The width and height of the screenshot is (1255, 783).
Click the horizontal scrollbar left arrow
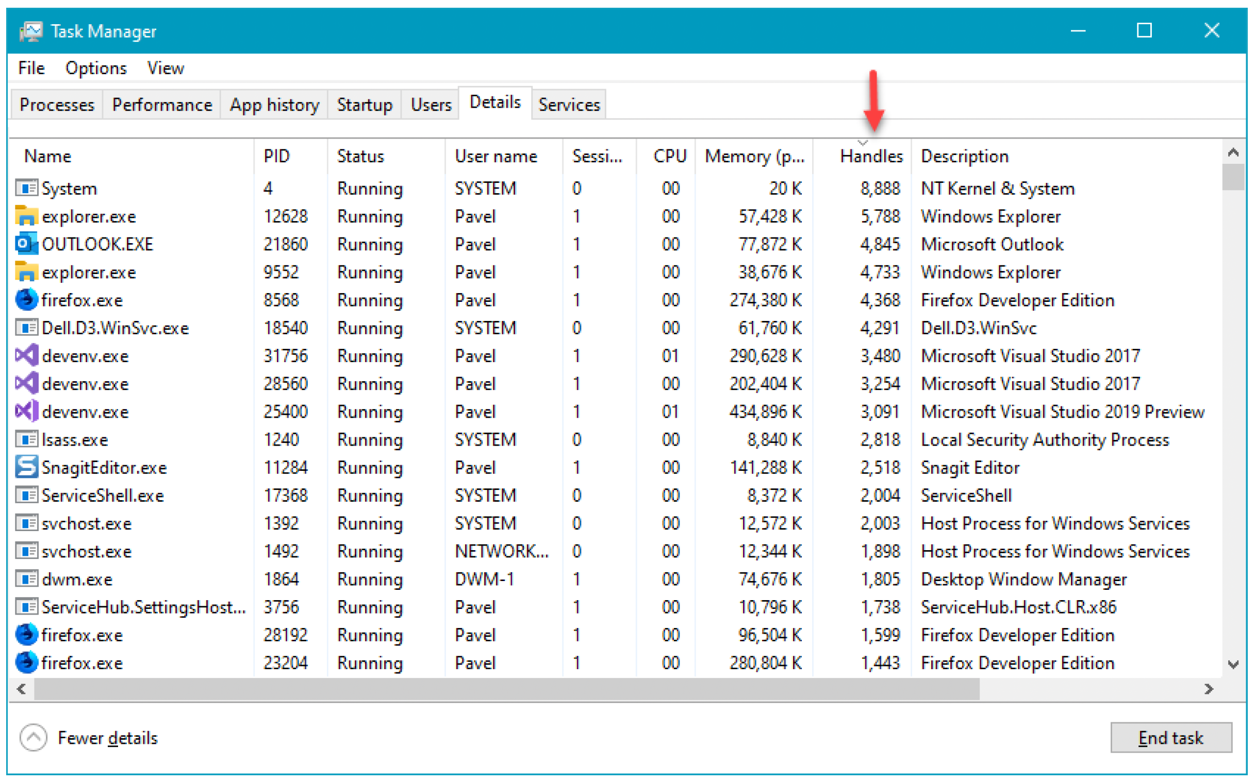point(21,689)
